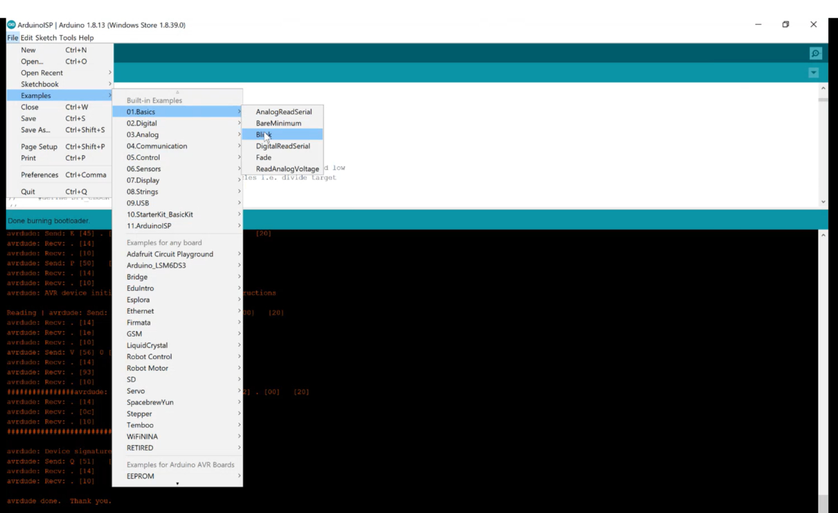Expand the 01.Basics examples submenu
This screenshot has height=513, width=838.
(x=177, y=112)
